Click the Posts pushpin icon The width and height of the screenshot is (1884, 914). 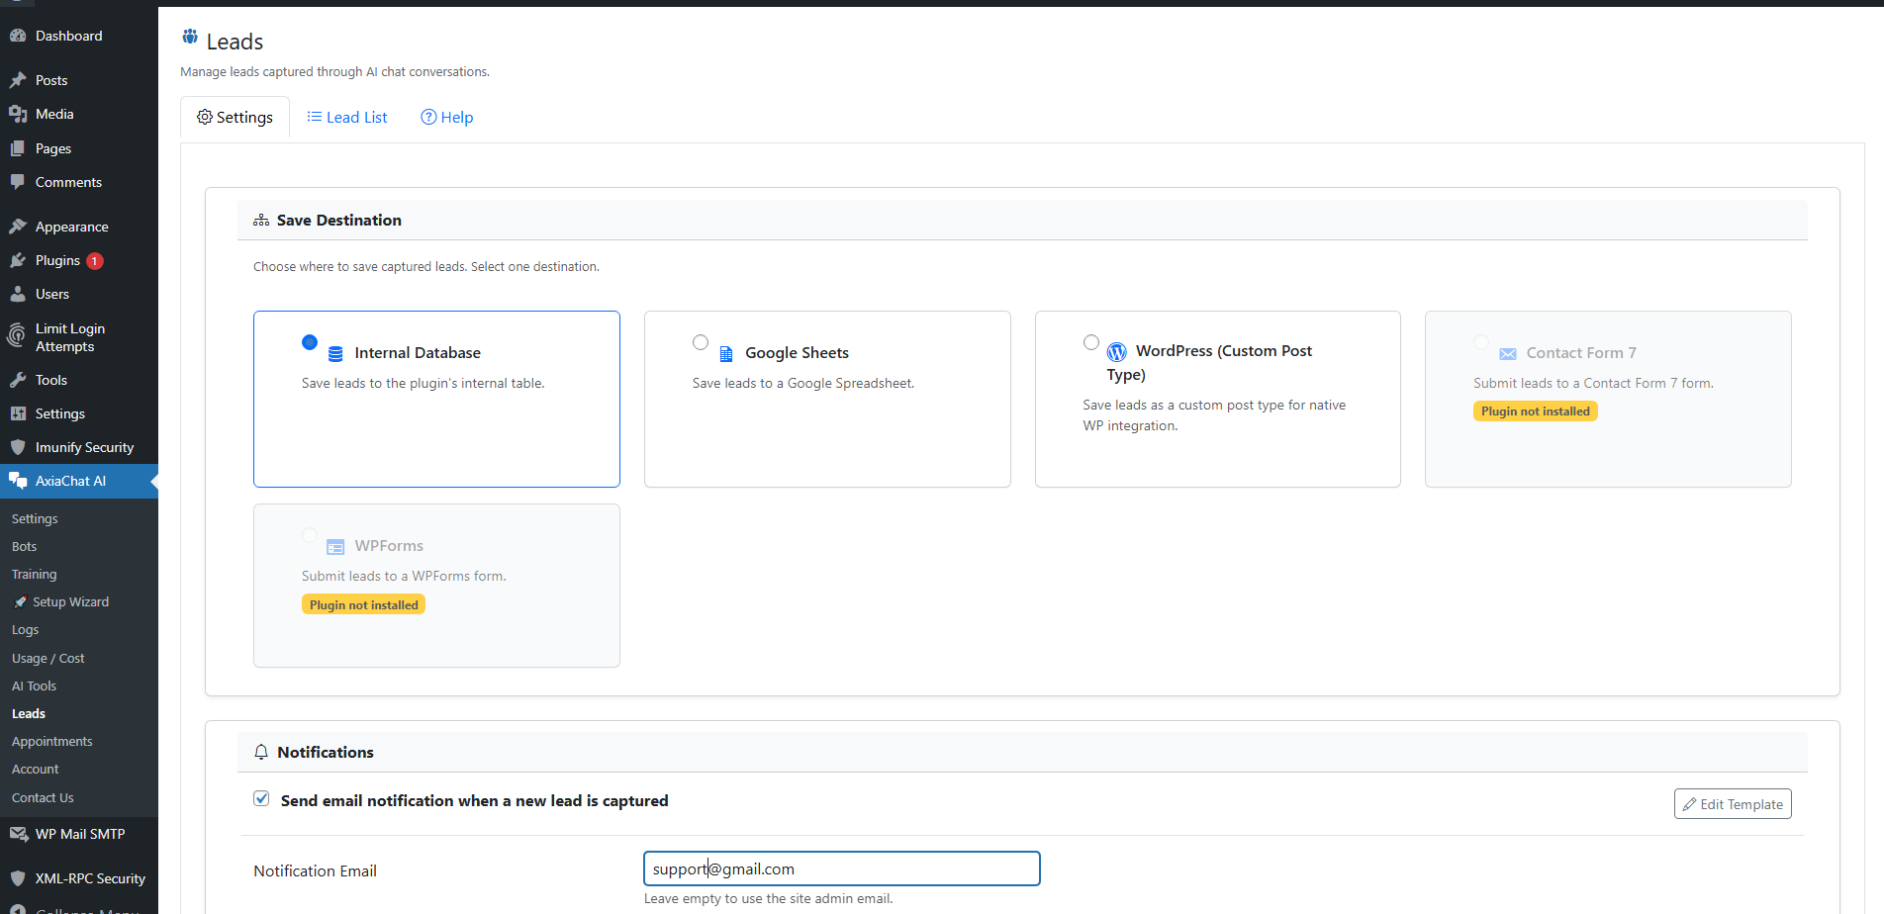(x=18, y=79)
